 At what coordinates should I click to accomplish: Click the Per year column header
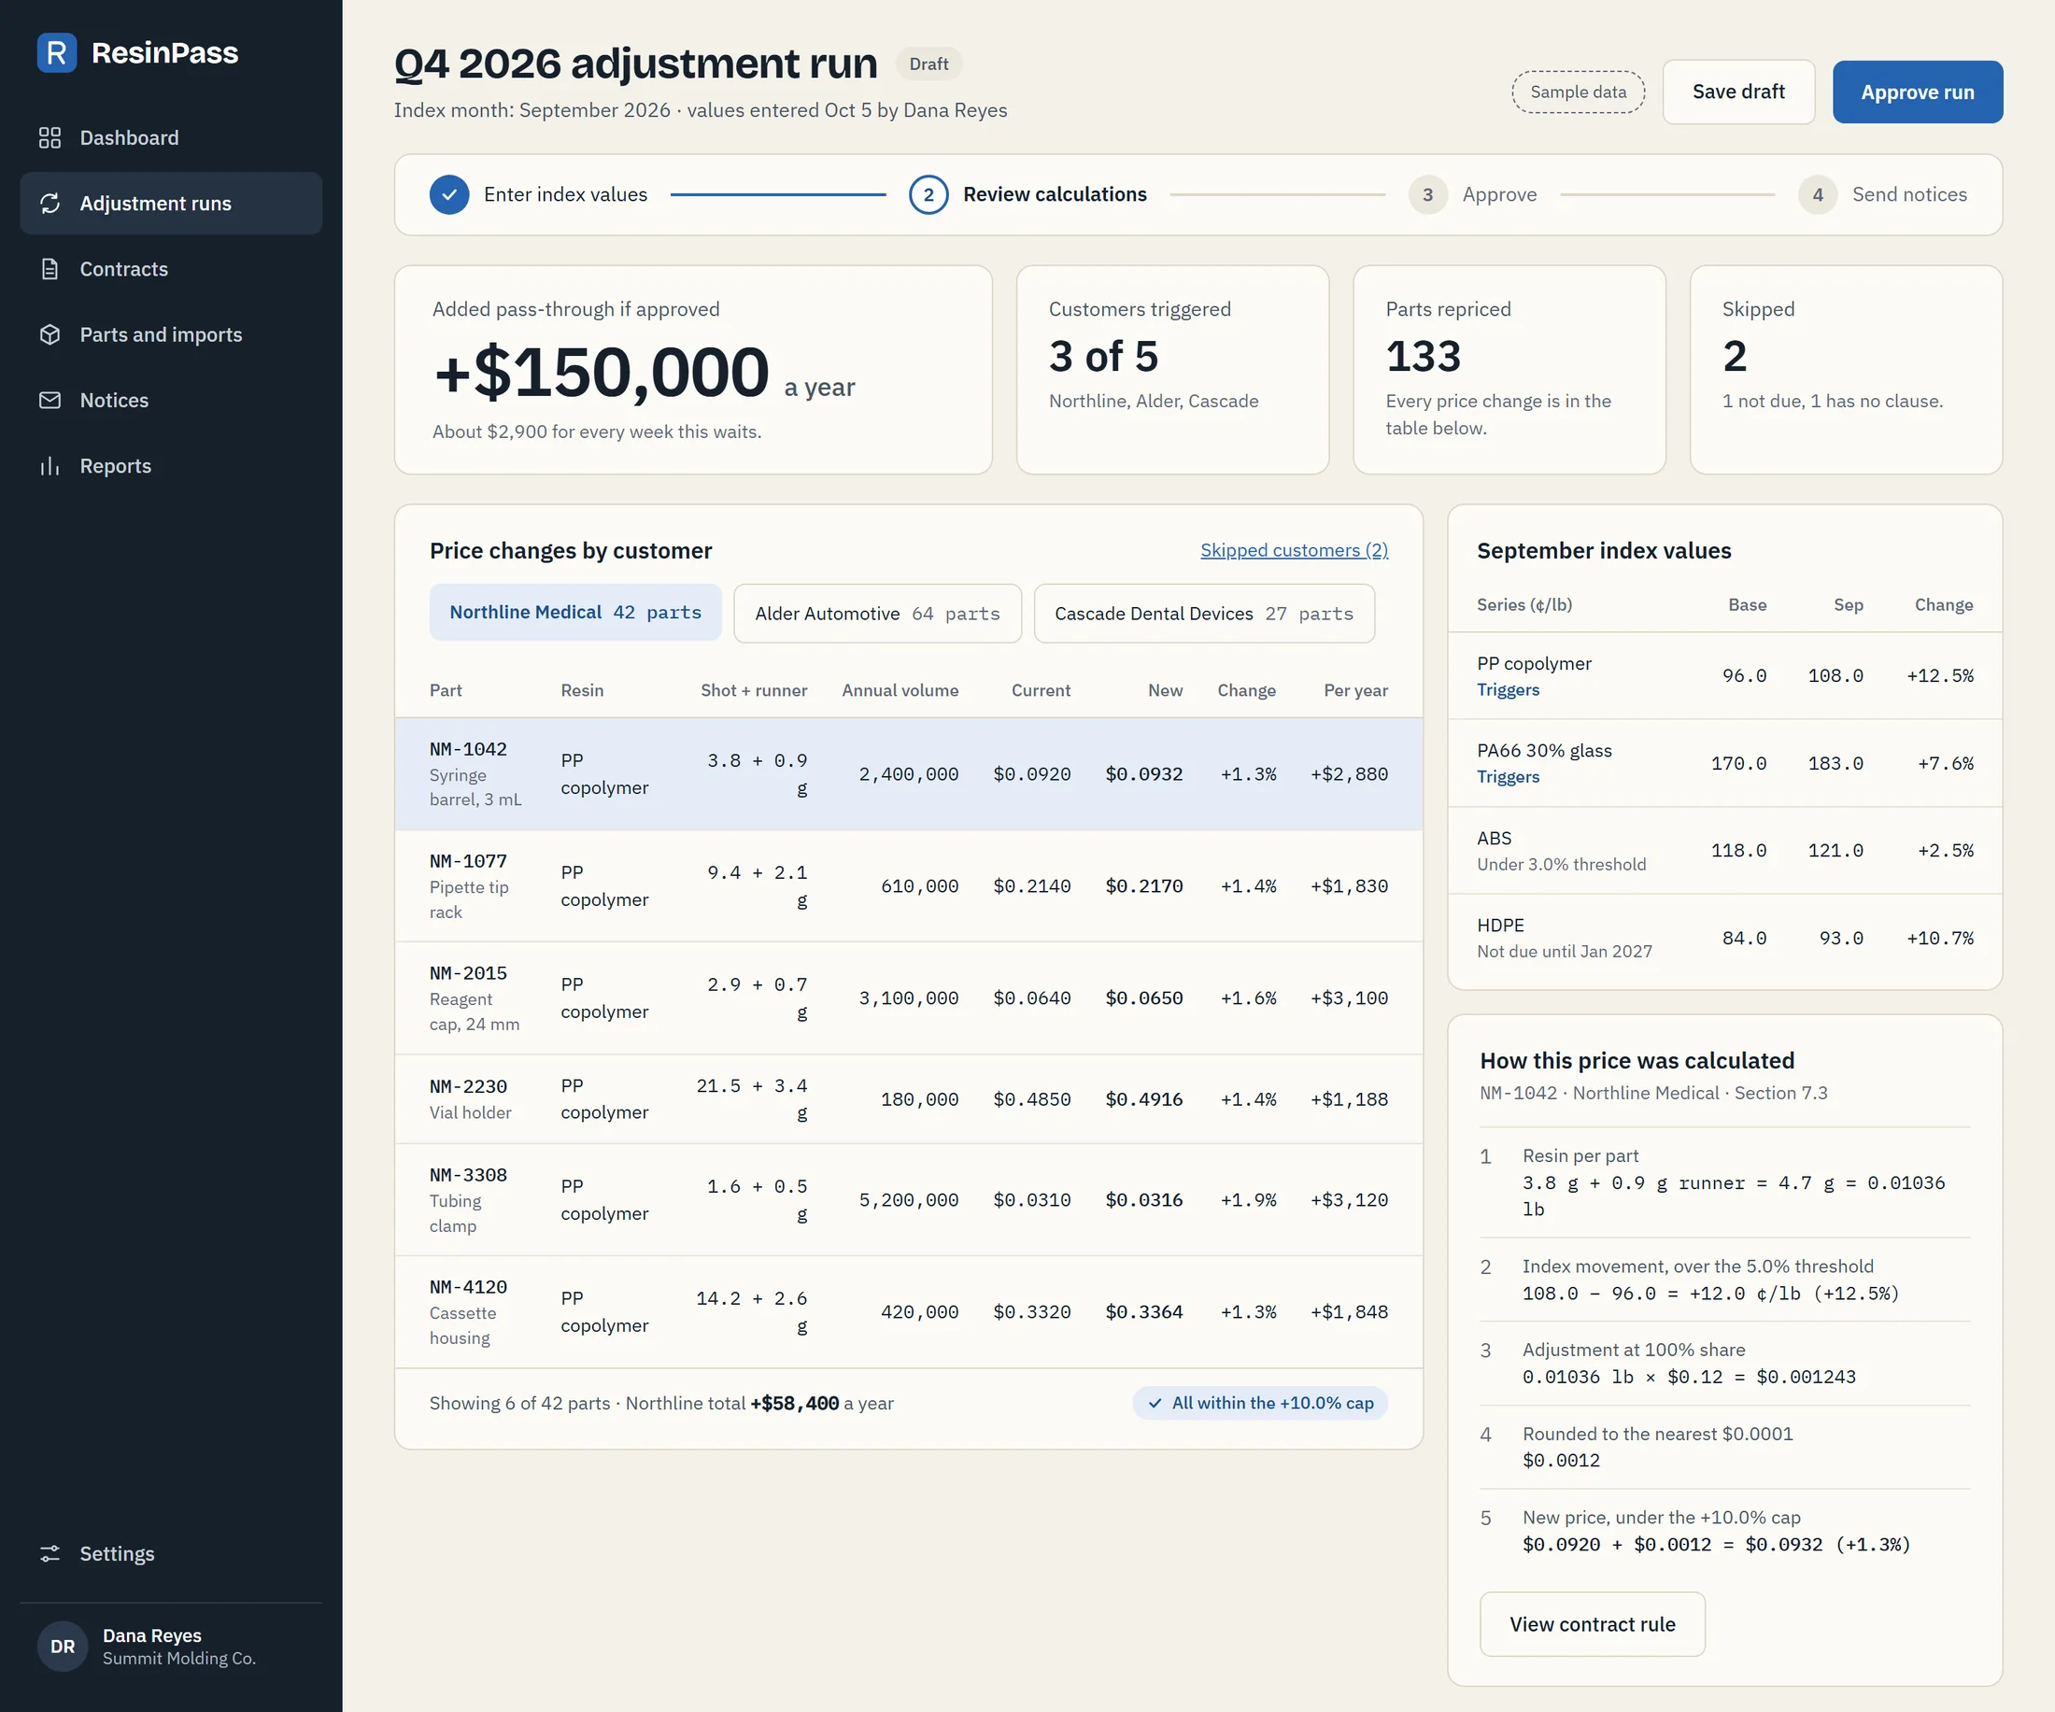(x=1355, y=690)
